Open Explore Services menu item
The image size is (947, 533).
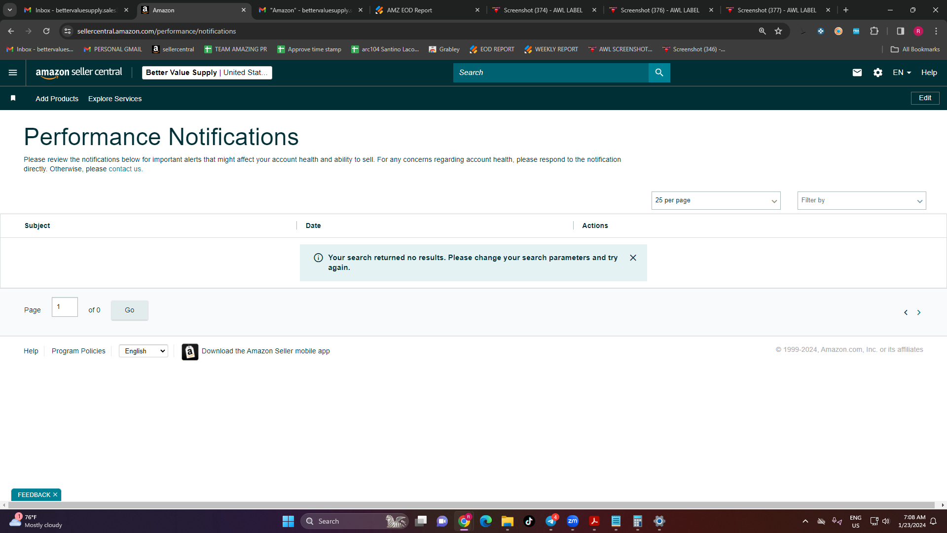(115, 99)
